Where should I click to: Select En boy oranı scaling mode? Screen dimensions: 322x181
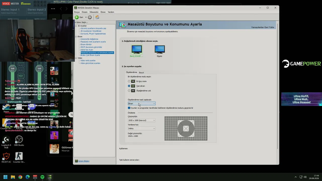pyautogui.click(x=129, y=81)
